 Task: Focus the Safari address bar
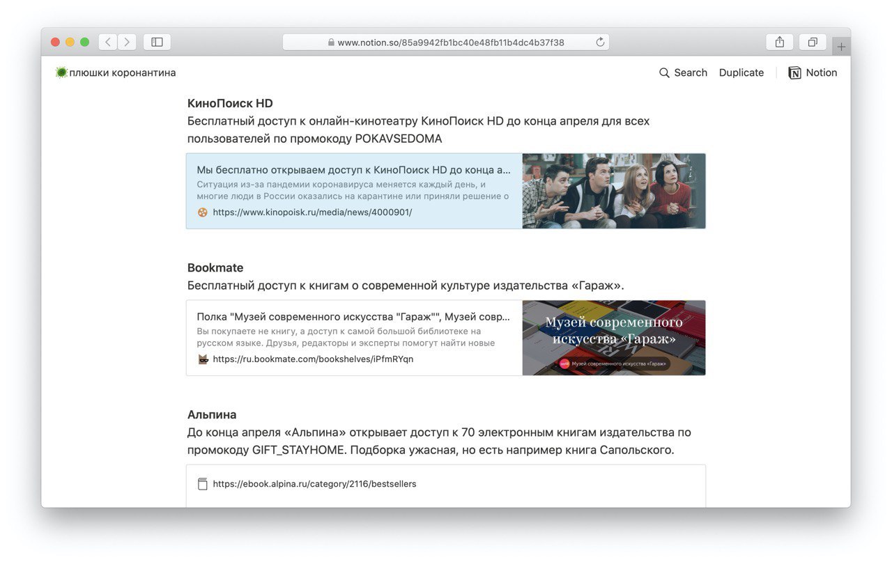pyautogui.click(x=446, y=42)
